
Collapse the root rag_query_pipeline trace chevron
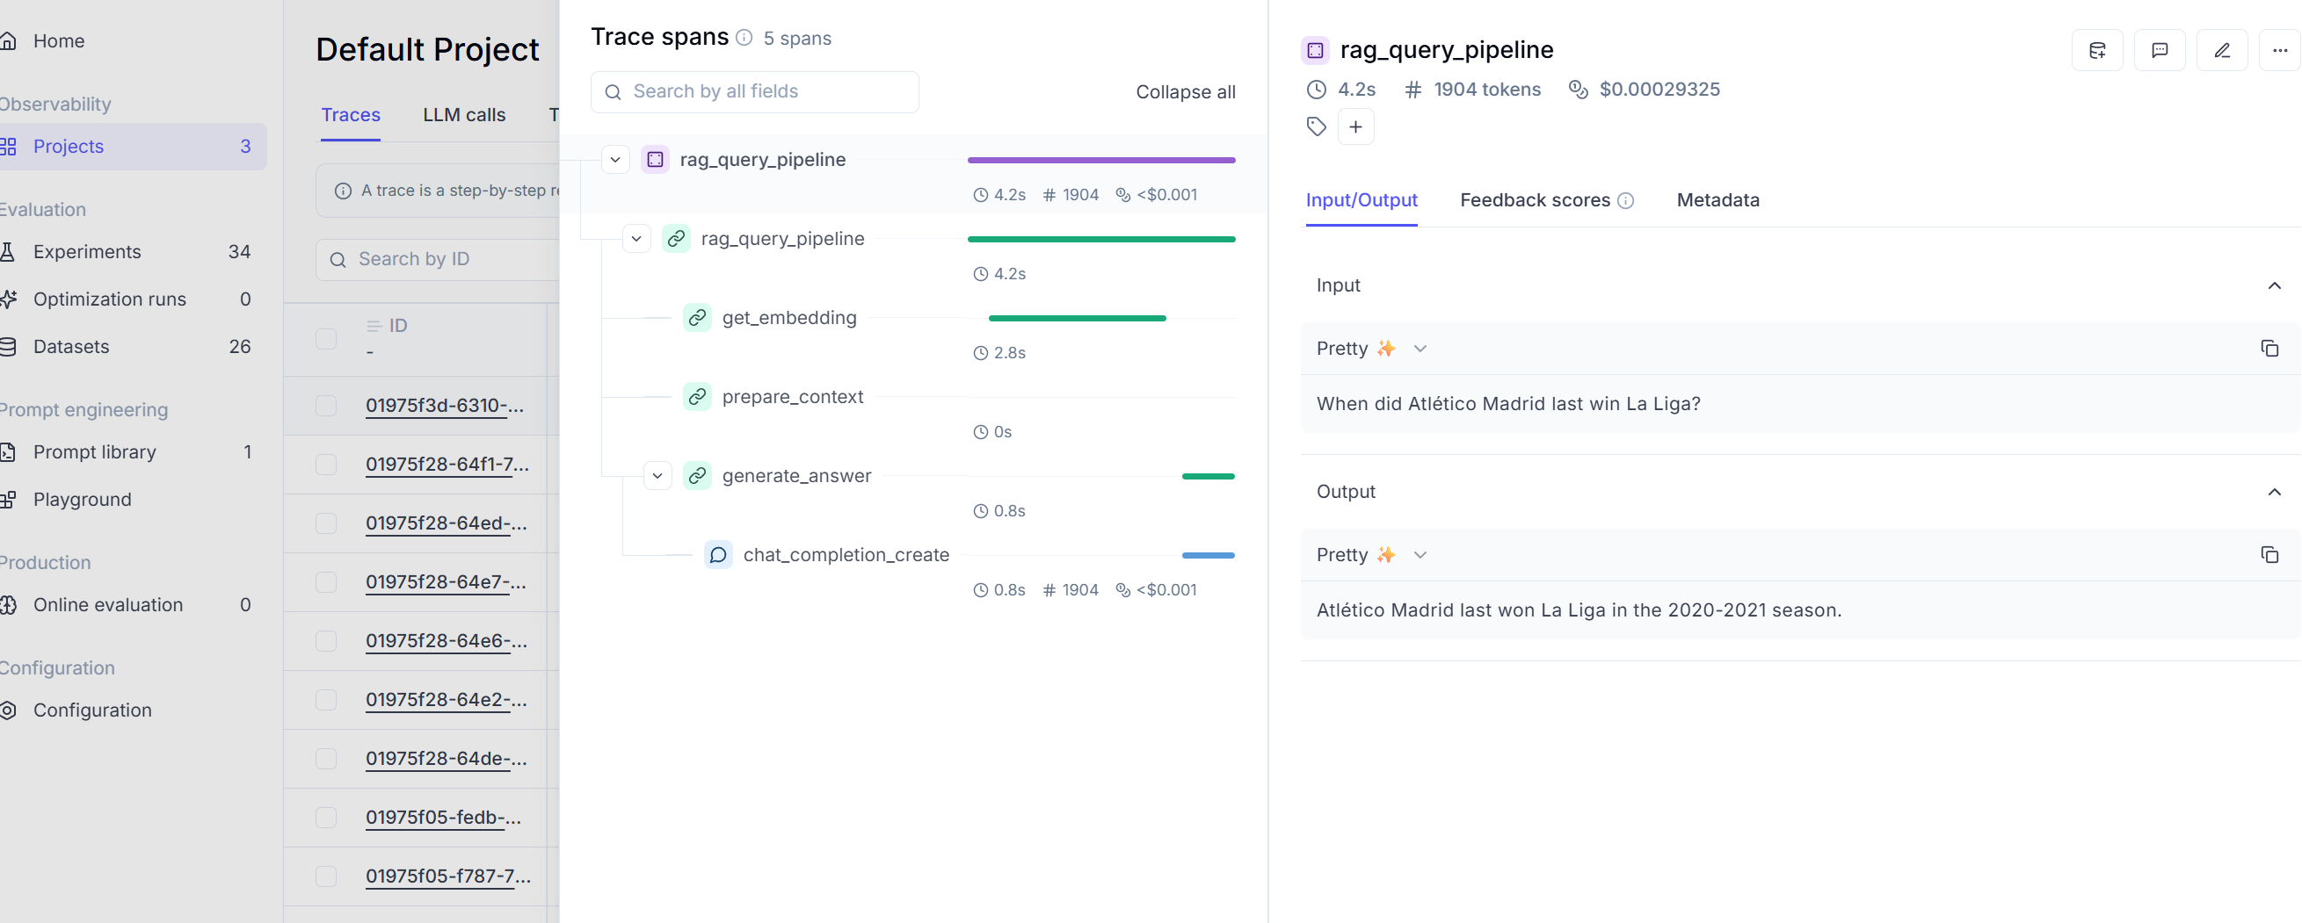point(614,160)
